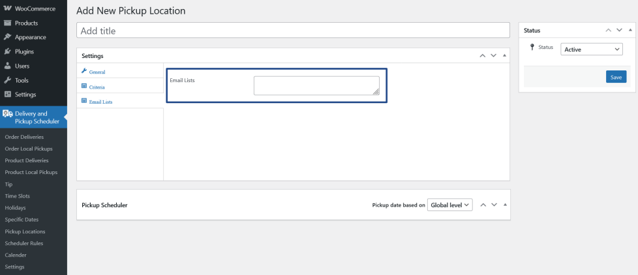Click the Status pin icon
Screen dimensions: 638x275
pos(532,47)
